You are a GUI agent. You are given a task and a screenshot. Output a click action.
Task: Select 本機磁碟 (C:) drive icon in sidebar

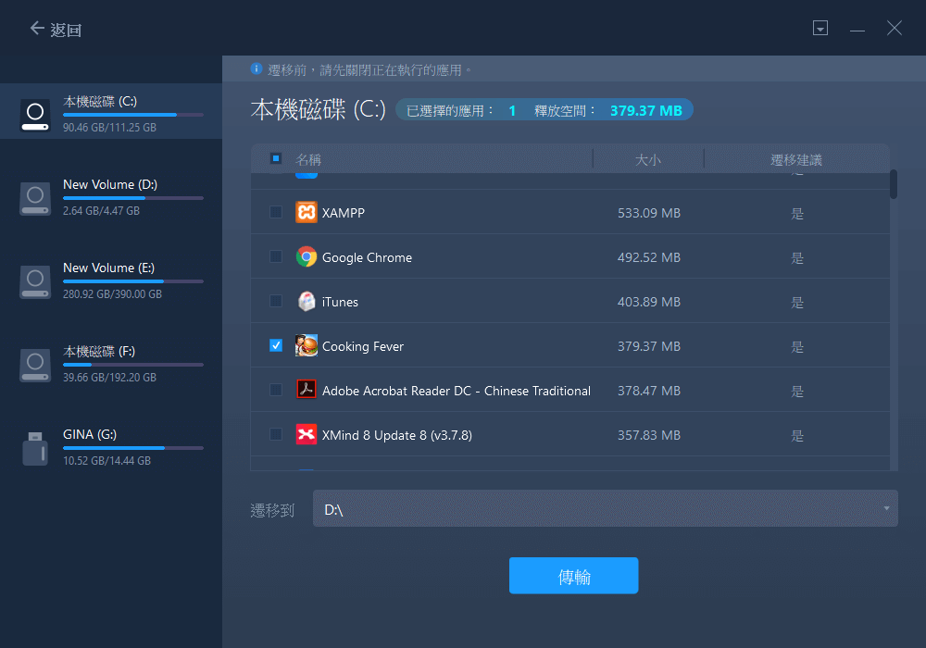[x=35, y=115]
